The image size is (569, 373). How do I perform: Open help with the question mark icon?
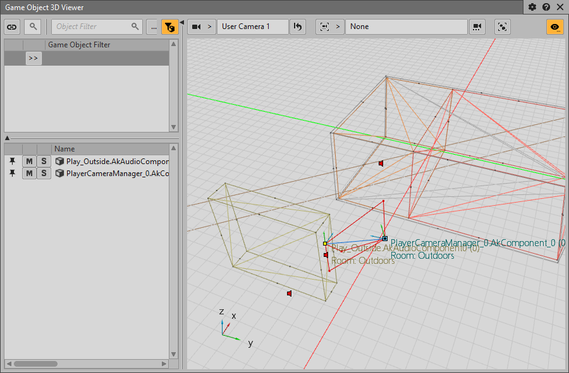point(546,7)
